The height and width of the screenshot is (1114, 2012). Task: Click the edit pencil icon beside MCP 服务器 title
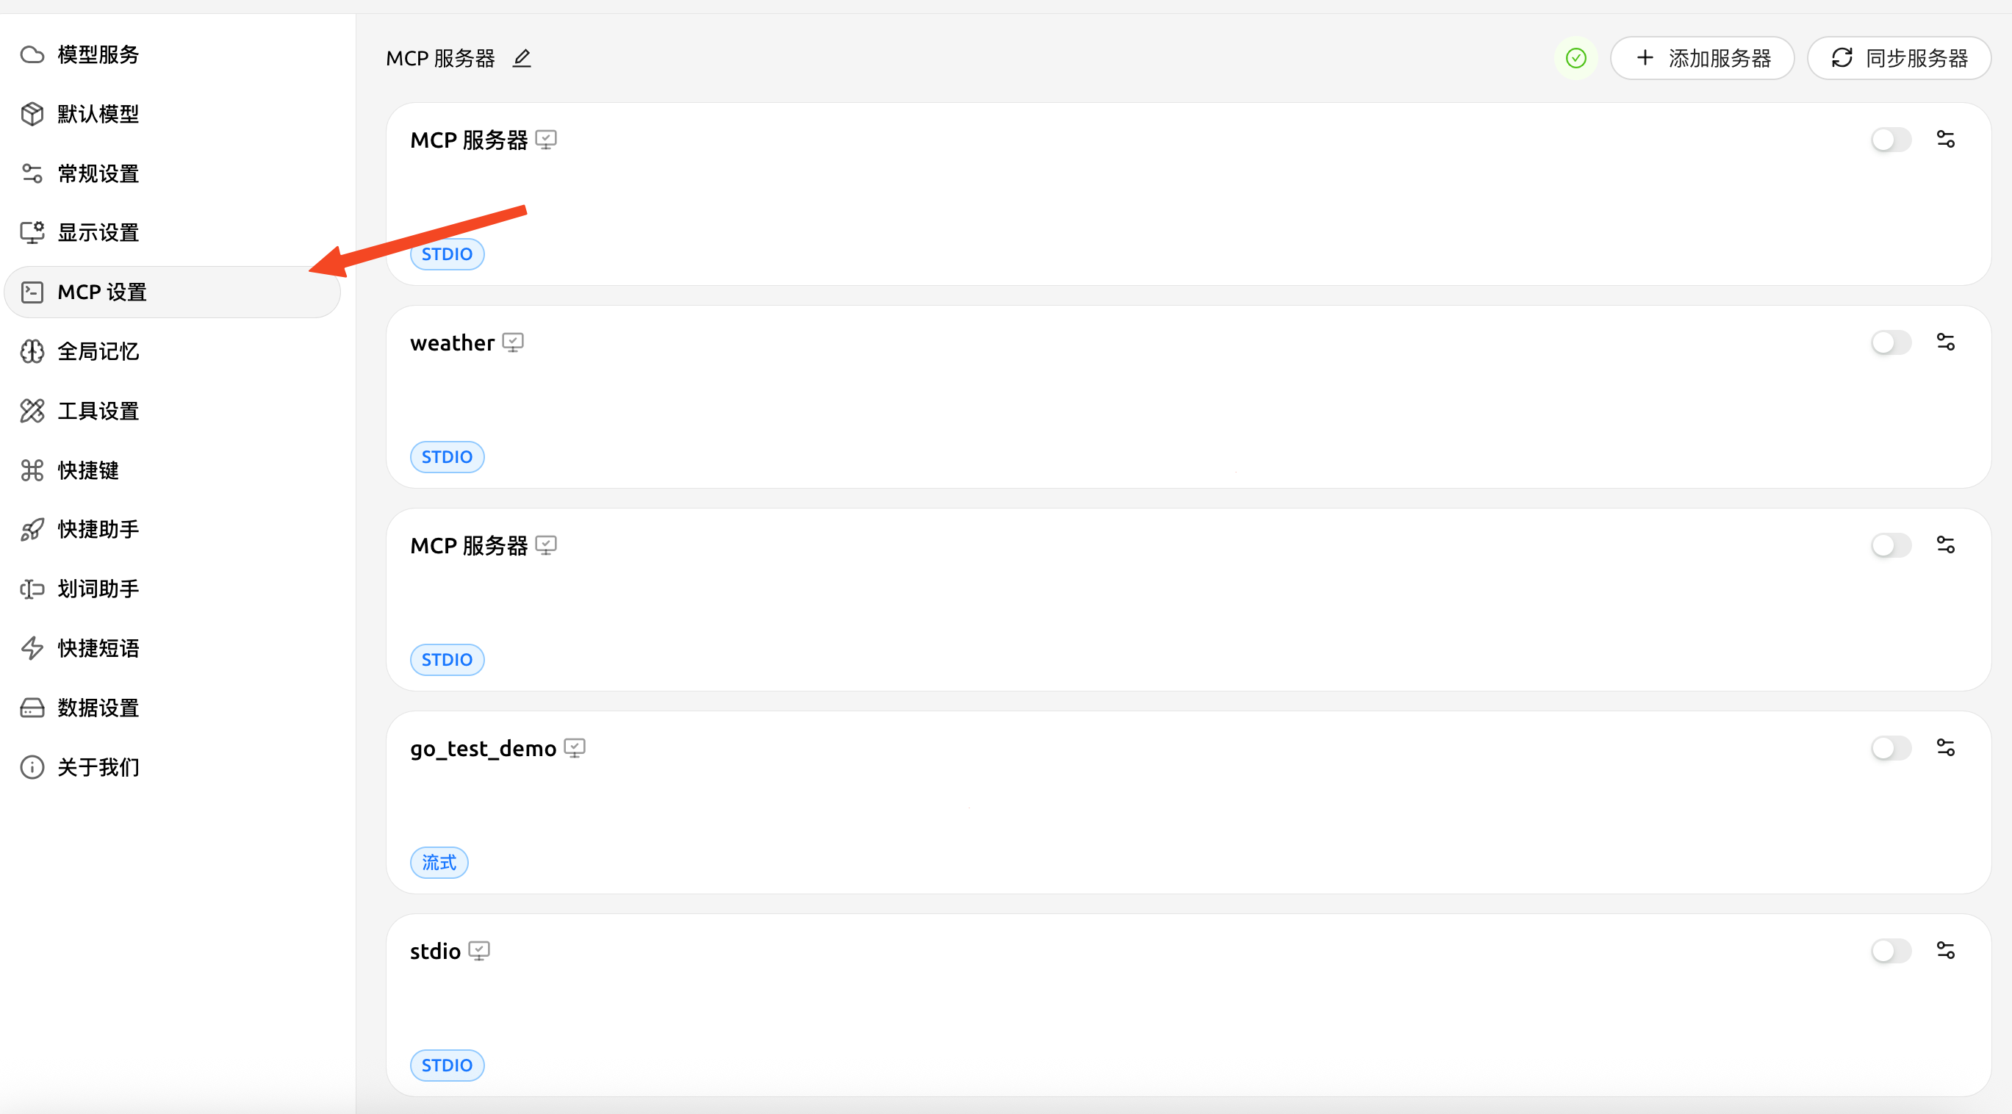coord(522,59)
